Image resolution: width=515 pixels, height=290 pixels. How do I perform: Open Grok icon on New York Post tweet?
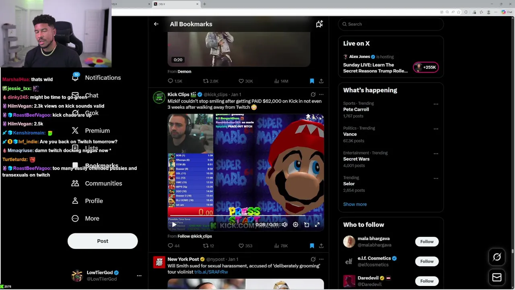coord(313,259)
